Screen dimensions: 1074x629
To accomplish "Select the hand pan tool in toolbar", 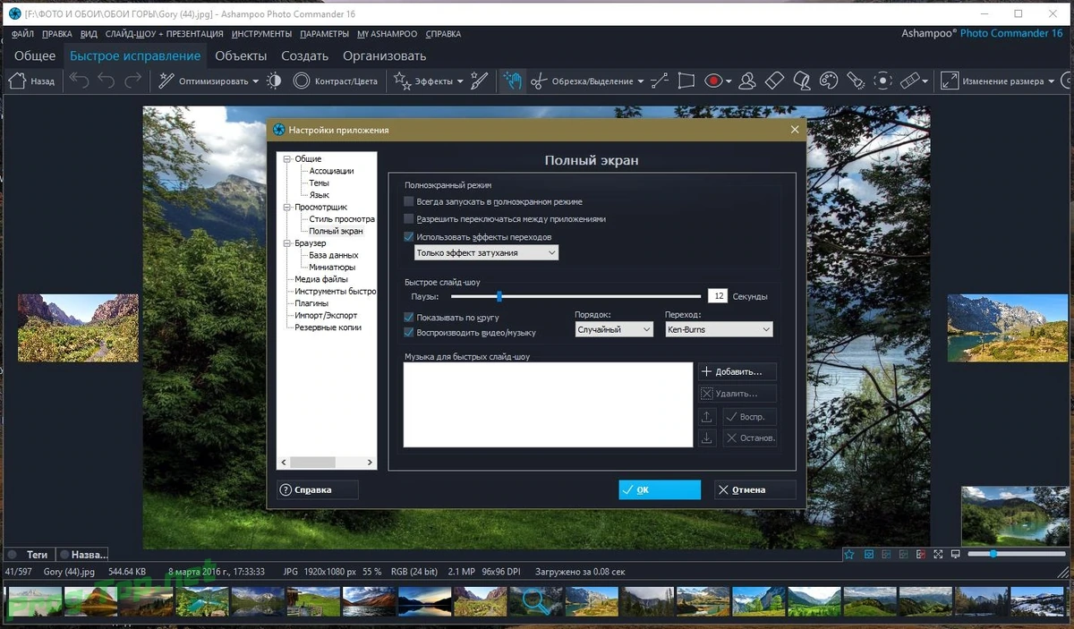I will coord(511,81).
